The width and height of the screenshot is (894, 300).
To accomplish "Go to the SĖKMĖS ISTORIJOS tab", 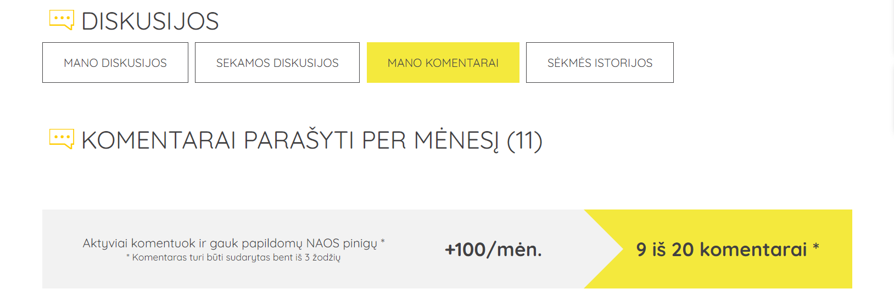I will [x=600, y=63].
